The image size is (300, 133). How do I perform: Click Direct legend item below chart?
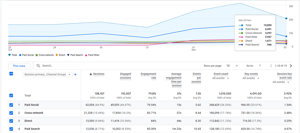(60, 55)
